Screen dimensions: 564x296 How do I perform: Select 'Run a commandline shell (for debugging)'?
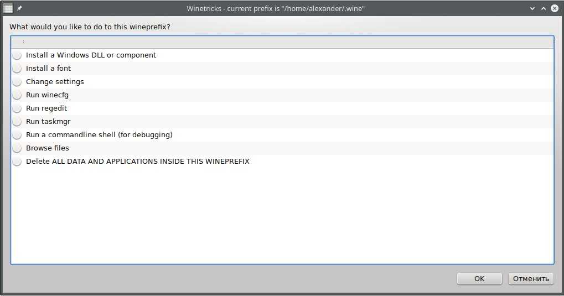(x=17, y=135)
